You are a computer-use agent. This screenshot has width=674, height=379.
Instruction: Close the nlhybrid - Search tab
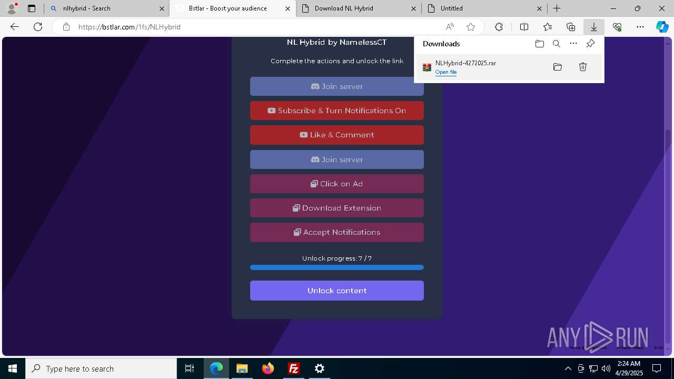pyautogui.click(x=162, y=8)
